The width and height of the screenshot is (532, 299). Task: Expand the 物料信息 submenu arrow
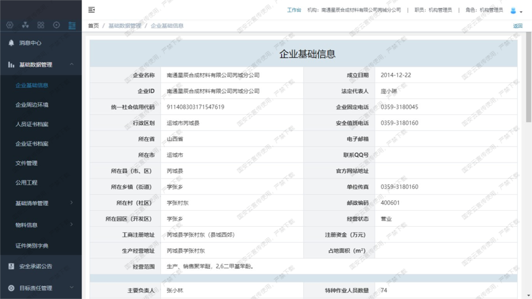click(72, 224)
